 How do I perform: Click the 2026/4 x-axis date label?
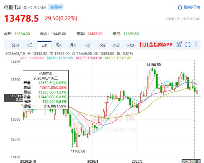(92, 161)
